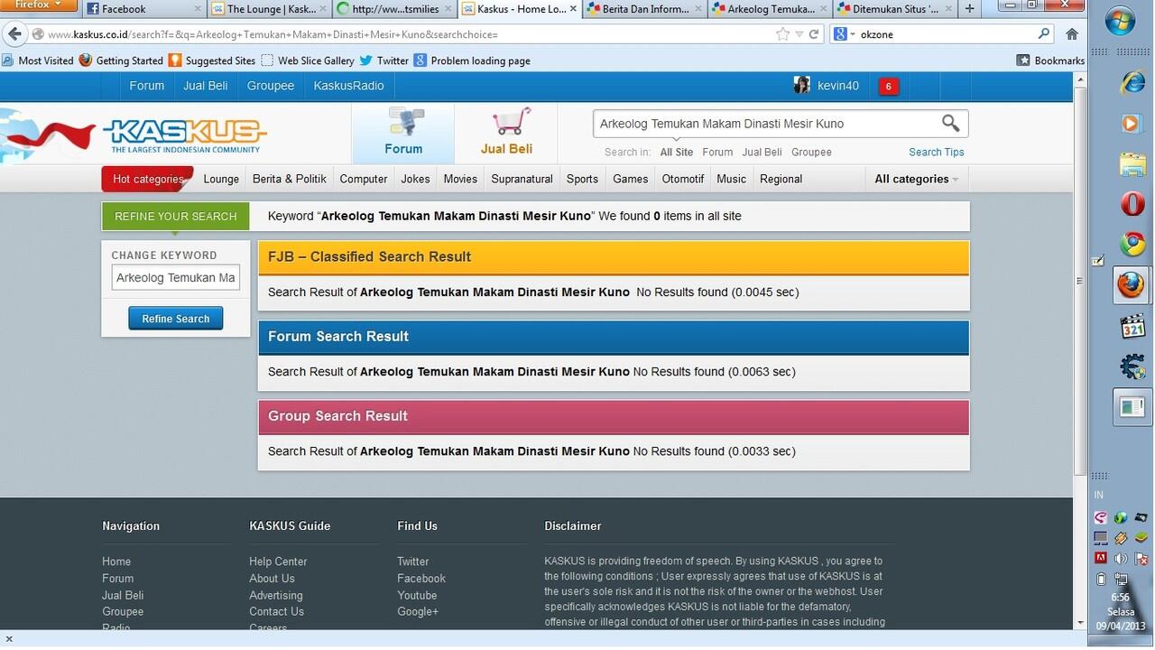Open the URL history dropdown arrow
This screenshot has height=650, width=1155.
point(799,34)
